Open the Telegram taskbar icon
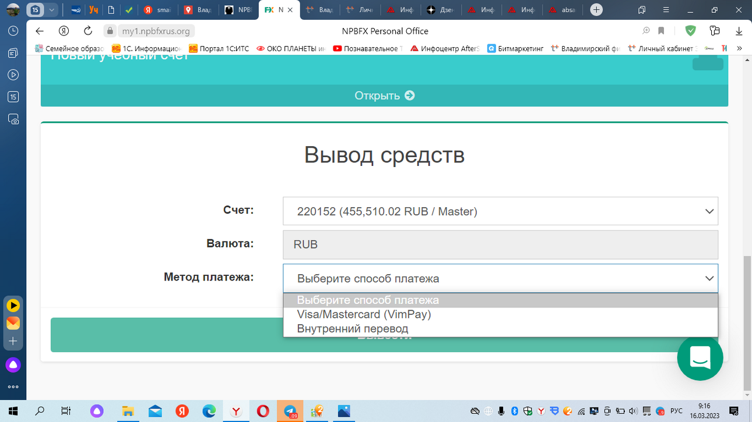752x422 pixels. click(290, 411)
